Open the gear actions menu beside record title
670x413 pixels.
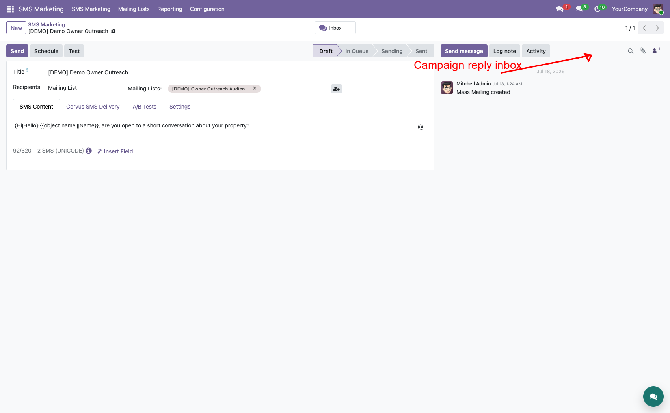tap(113, 31)
